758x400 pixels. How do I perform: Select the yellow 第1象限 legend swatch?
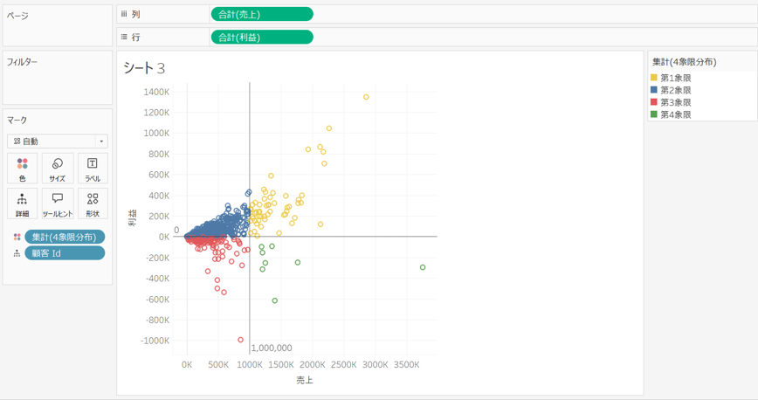pyautogui.click(x=654, y=78)
